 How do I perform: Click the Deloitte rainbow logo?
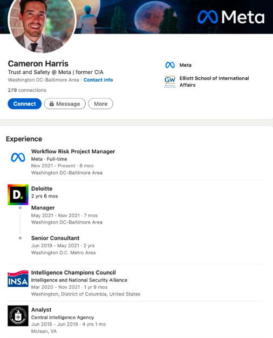(18, 195)
